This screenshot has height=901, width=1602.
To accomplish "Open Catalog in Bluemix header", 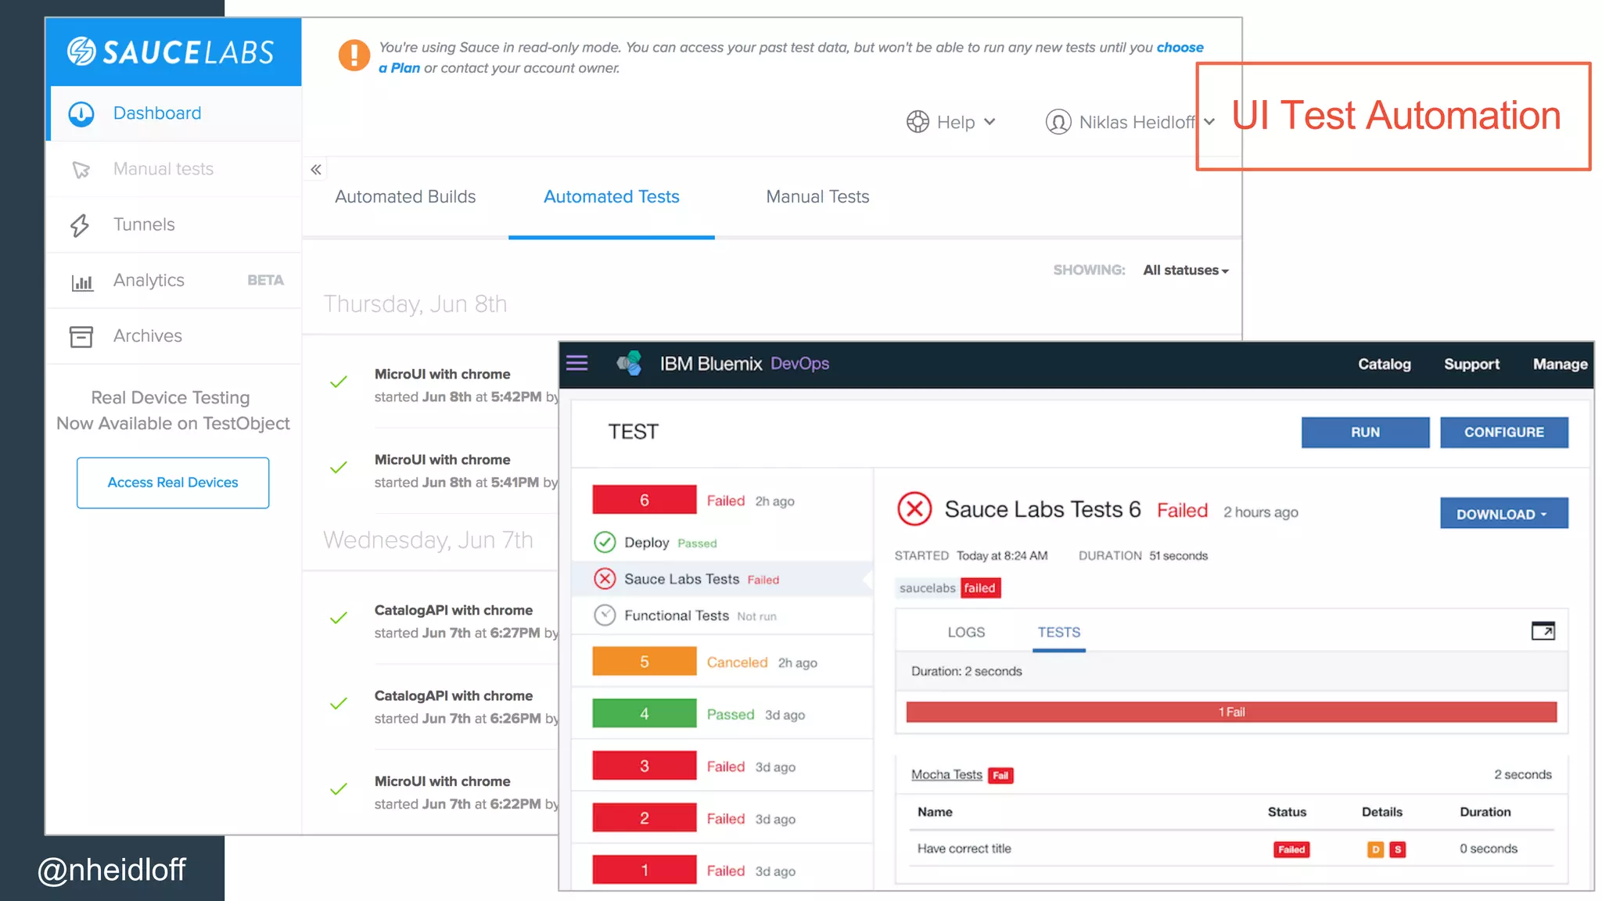I will (1385, 364).
